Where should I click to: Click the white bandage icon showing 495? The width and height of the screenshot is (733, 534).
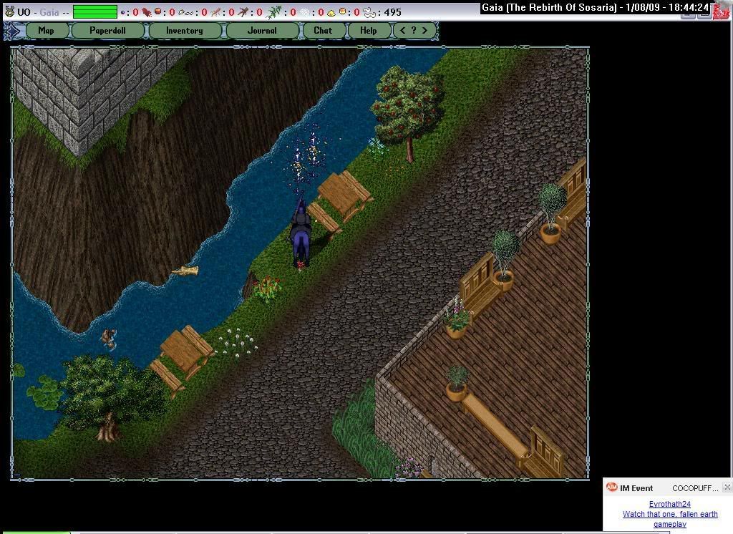369,13
